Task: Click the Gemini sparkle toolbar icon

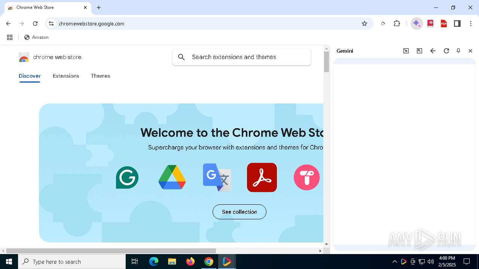Action: [417, 24]
